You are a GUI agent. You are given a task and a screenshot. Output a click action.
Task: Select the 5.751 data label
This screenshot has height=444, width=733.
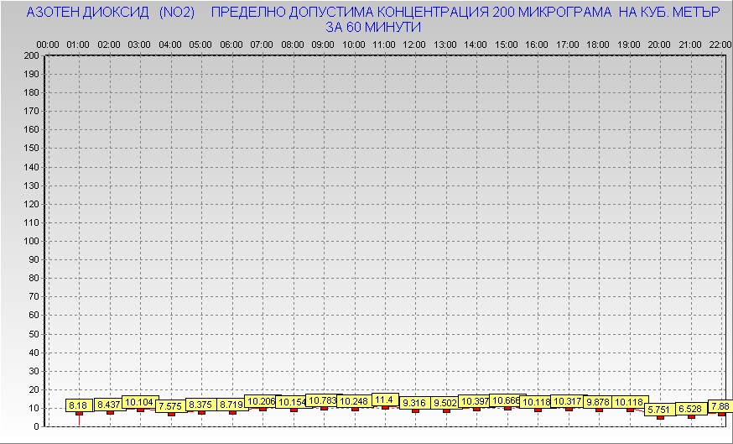pyautogui.click(x=659, y=409)
